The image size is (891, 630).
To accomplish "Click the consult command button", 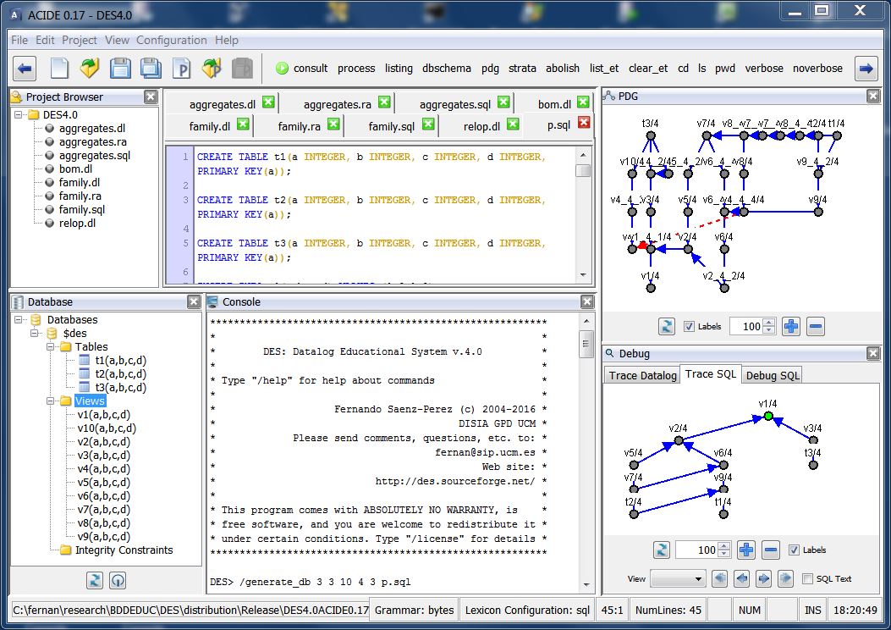I will (x=311, y=69).
